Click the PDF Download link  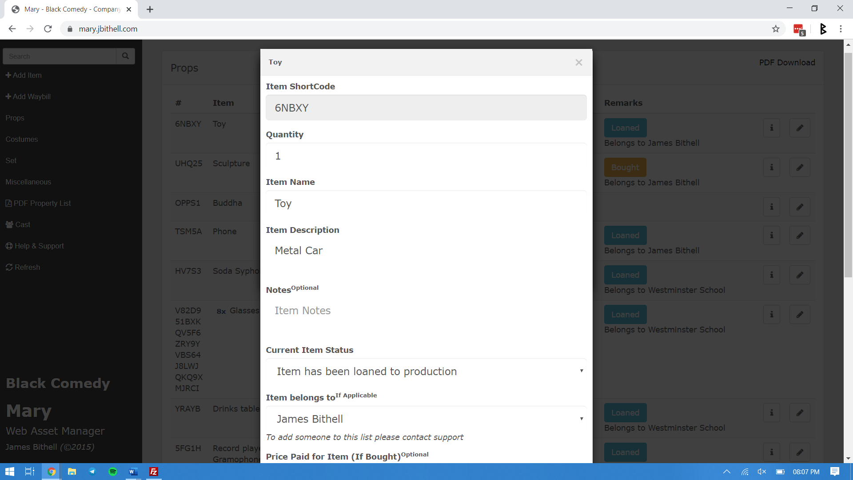coord(787,63)
